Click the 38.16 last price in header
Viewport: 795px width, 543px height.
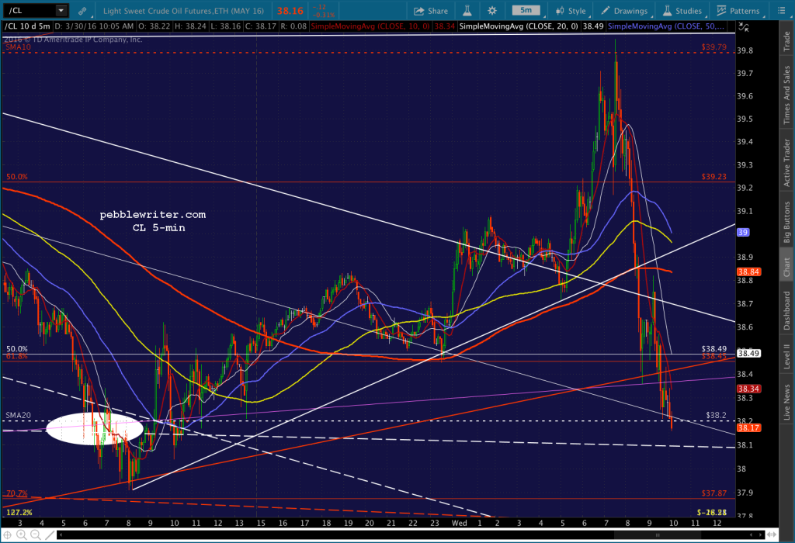click(290, 11)
